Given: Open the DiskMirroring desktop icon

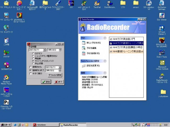Looking at the screenshot, I should (110, 3).
